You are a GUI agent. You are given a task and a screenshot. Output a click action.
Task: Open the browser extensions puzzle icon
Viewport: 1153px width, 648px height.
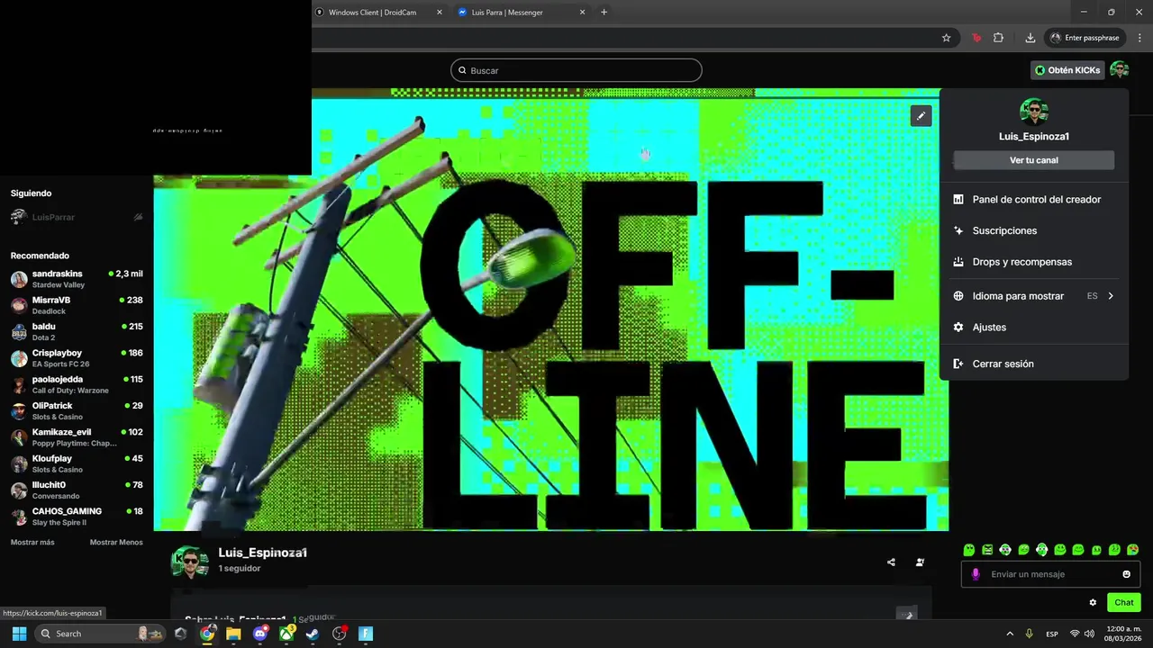998,38
